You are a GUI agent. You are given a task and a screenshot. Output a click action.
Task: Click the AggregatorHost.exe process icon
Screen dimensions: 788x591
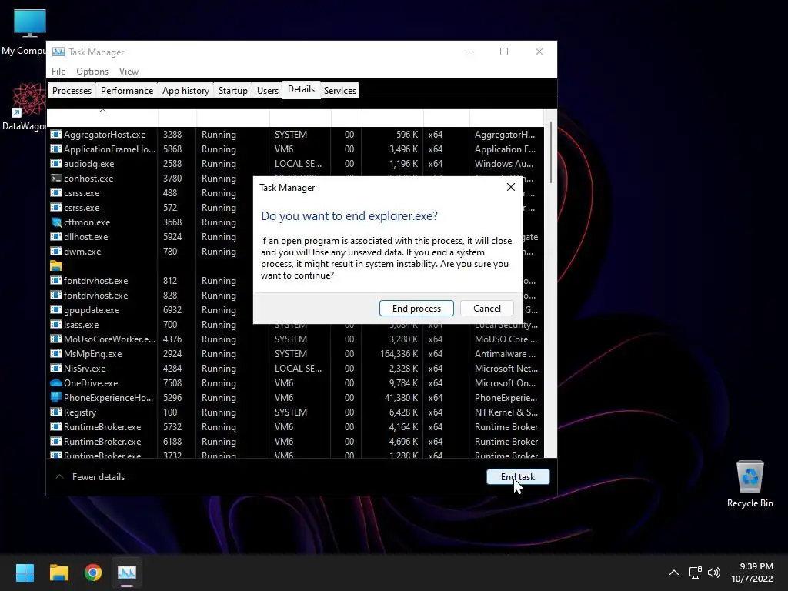pyautogui.click(x=55, y=134)
